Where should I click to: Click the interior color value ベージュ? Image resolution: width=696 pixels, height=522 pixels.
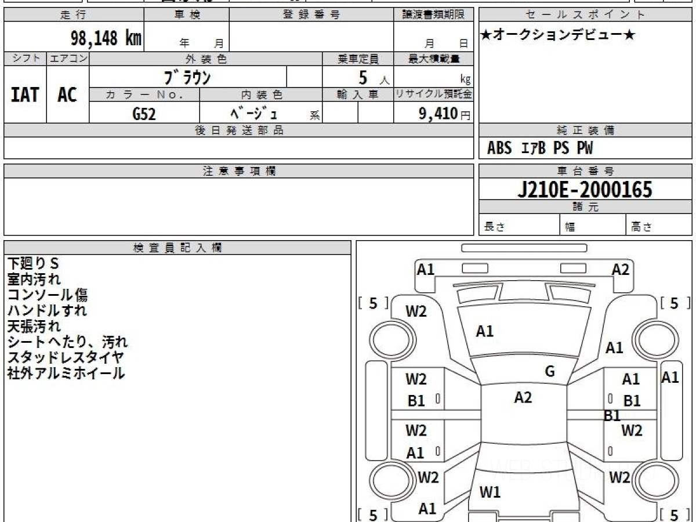coord(255,113)
